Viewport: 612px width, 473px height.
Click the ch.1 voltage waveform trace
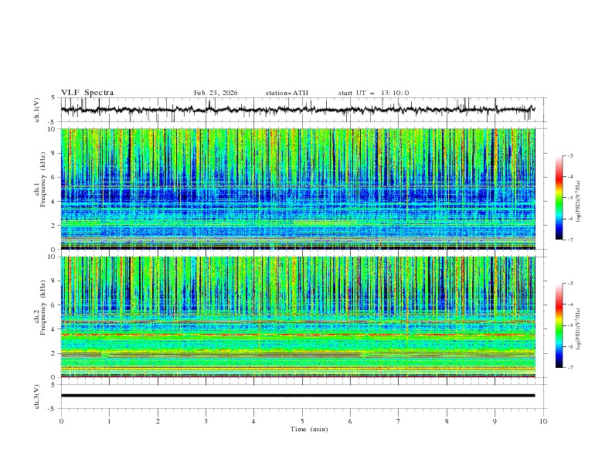298,110
